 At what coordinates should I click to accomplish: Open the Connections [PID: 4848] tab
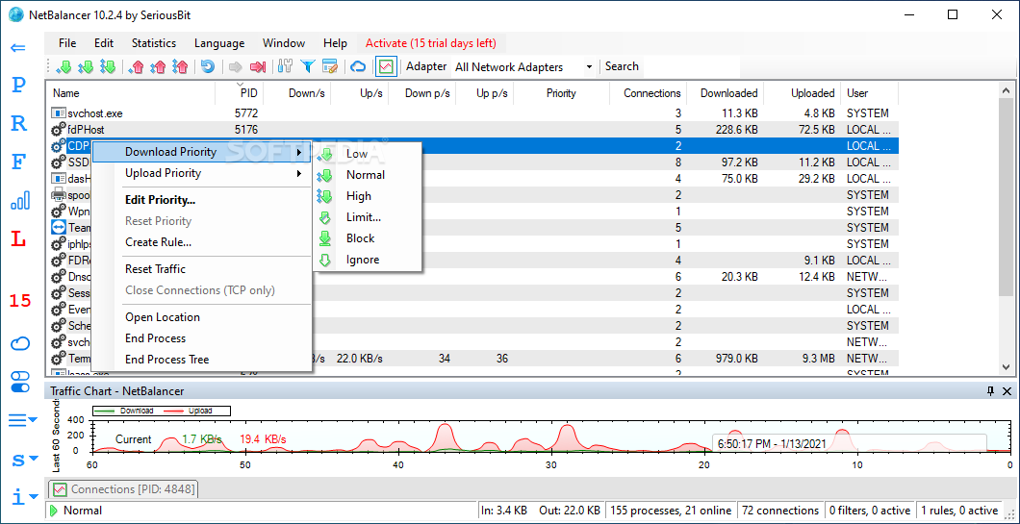(x=123, y=488)
